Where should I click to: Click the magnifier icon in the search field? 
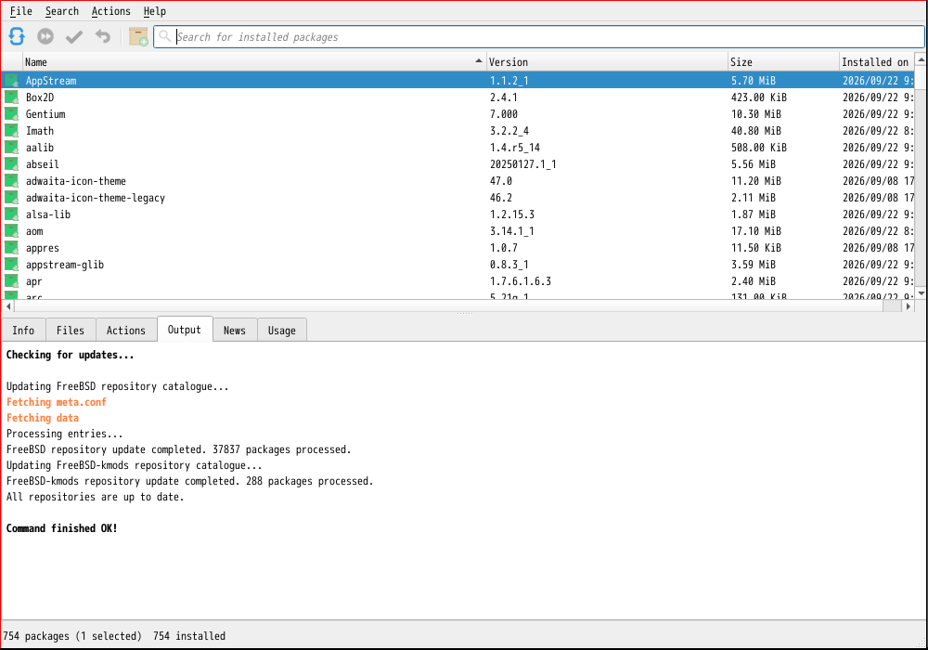165,37
